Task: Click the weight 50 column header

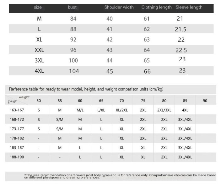Action: pos(39,101)
